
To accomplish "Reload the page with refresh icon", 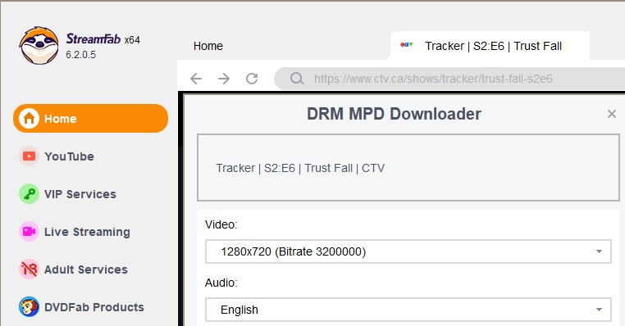I will (252, 79).
